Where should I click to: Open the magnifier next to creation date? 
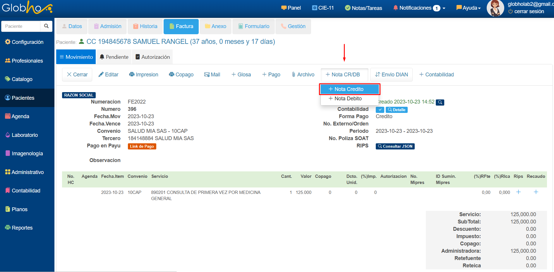pos(440,102)
